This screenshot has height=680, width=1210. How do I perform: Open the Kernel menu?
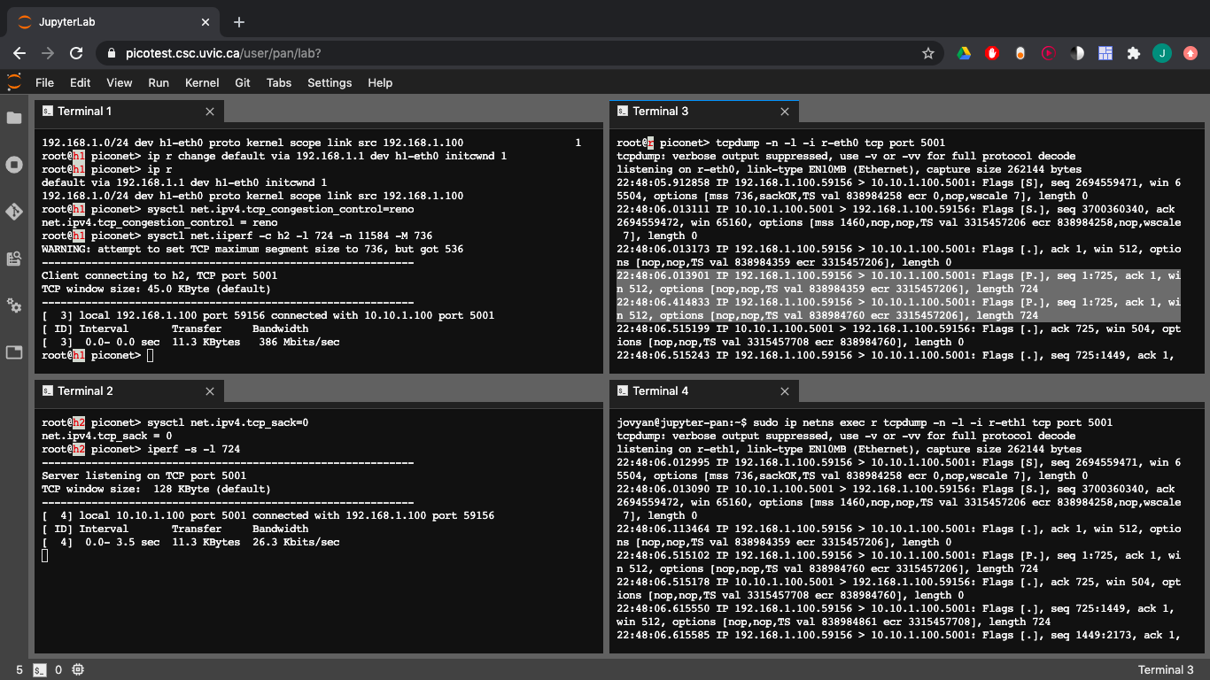click(202, 82)
